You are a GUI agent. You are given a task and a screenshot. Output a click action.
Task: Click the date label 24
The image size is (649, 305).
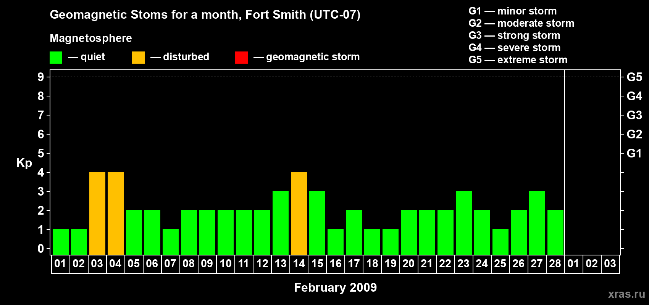click(x=482, y=263)
